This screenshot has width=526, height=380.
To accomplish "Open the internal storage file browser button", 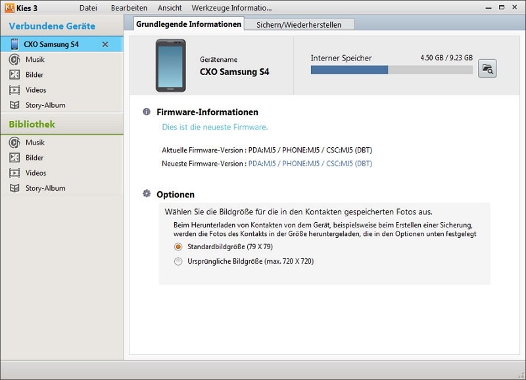I will click(487, 68).
